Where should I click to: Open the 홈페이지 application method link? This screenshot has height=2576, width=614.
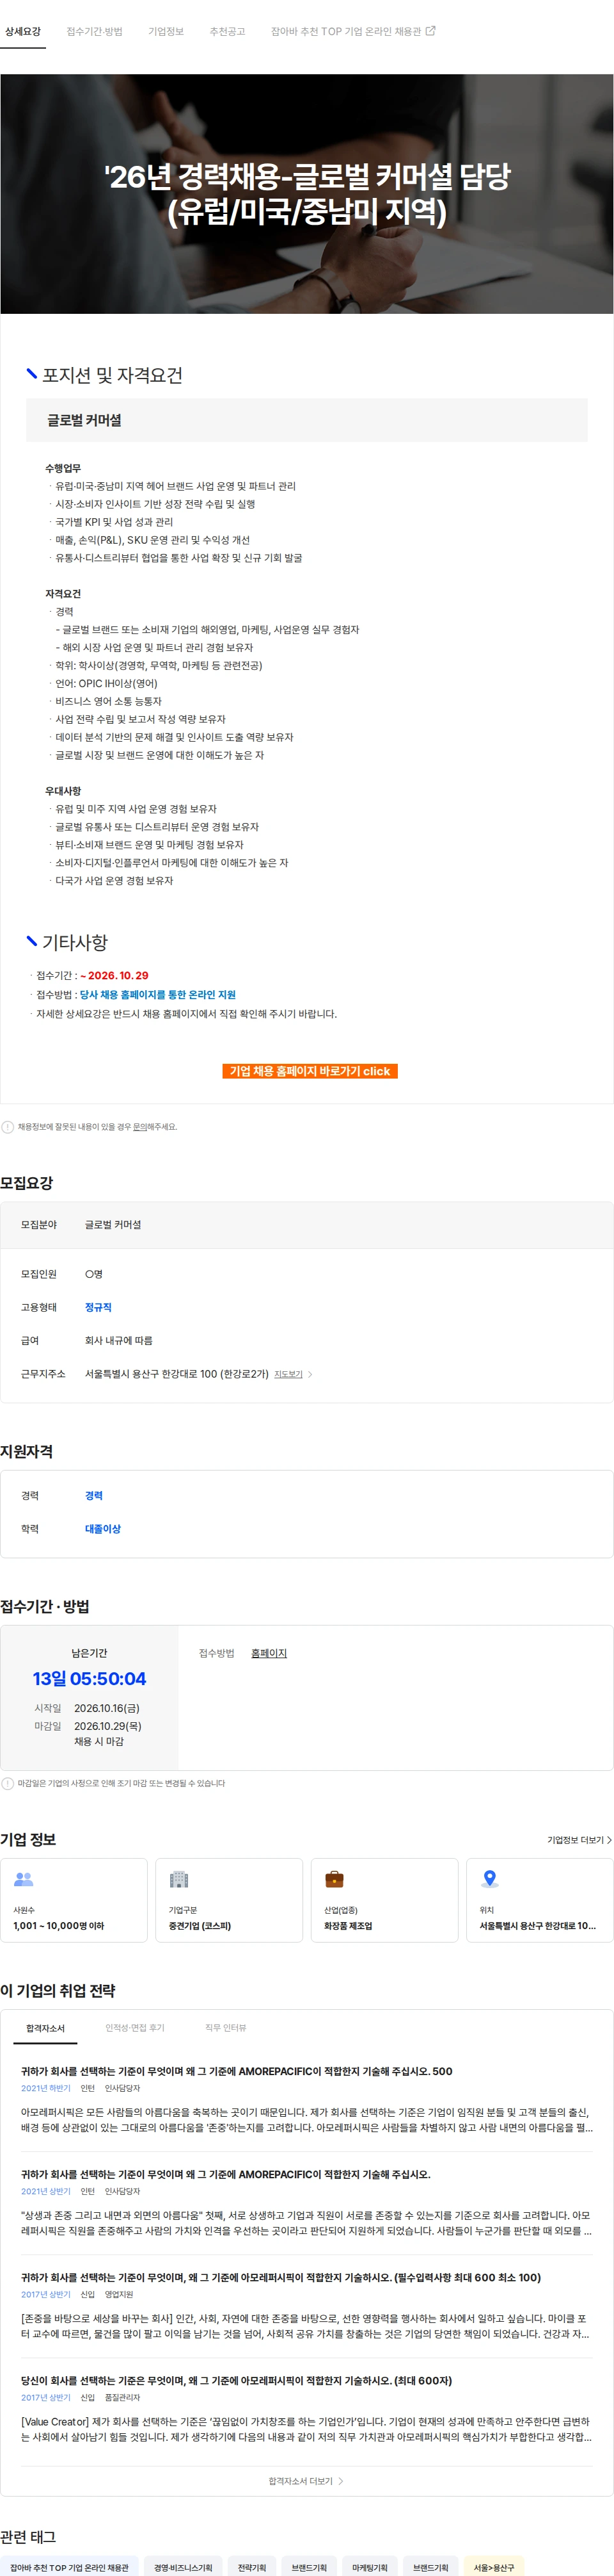click(269, 1653)
